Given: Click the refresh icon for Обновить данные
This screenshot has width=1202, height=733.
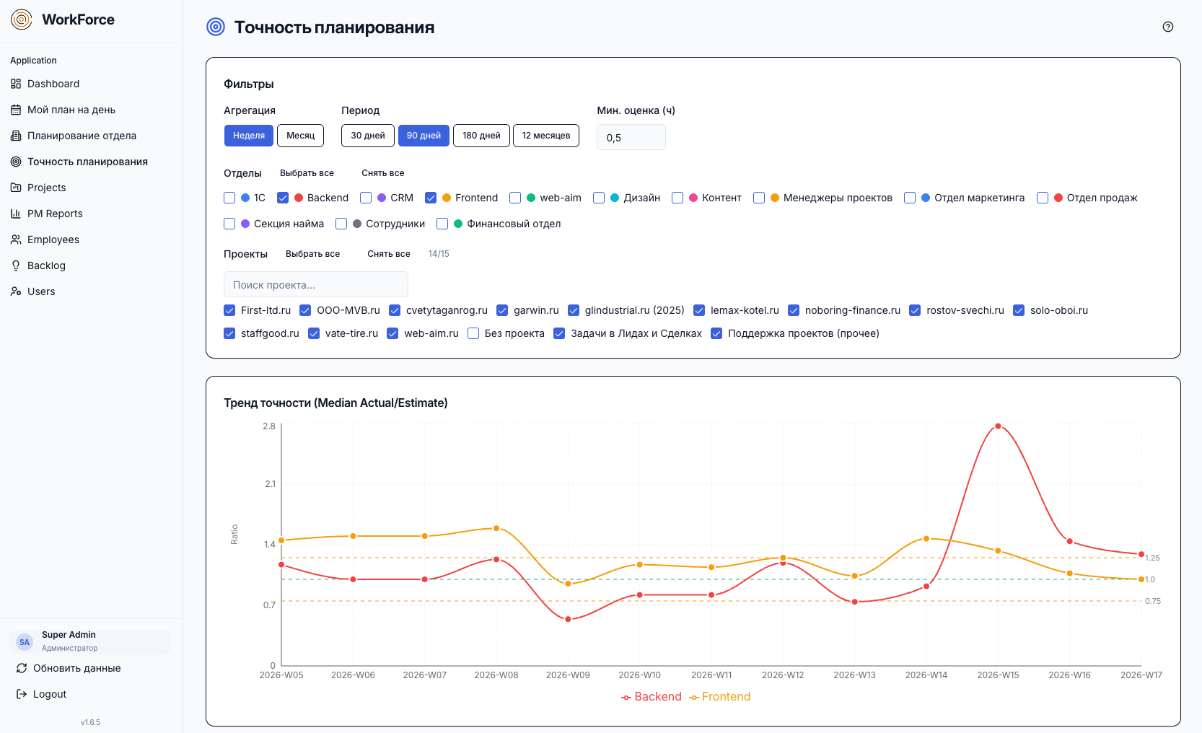Looking at the screenshot, I should (x=22, y=668).
